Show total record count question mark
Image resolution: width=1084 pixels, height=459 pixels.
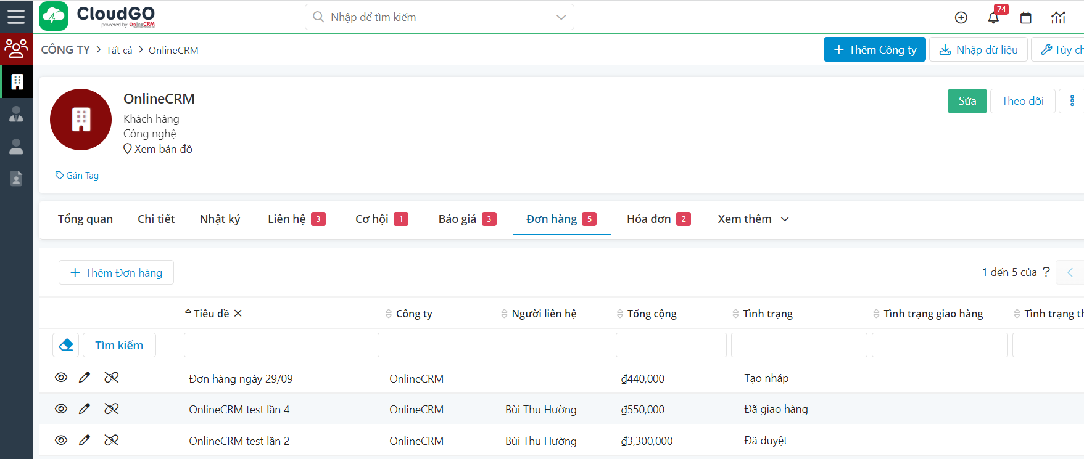(x=1046, y=272)
